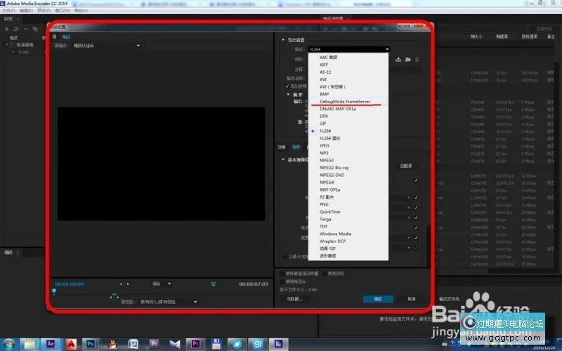Viewport: 562px width, 351px height.
Task: Click the Cancel button
Action: (412, 298)
